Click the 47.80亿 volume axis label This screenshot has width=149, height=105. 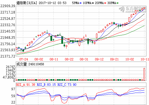(x=9, y=77)
